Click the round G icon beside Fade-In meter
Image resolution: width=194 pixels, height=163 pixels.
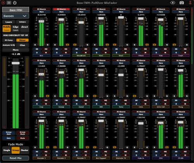(147, 147)
